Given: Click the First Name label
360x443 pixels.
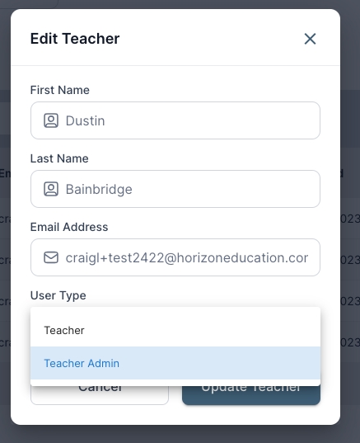Looking at the screenshot, I should coord(60,90).
